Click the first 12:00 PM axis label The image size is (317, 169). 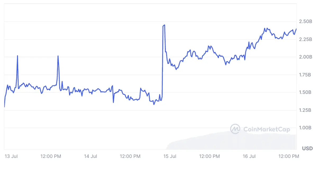tap(51, 156)
